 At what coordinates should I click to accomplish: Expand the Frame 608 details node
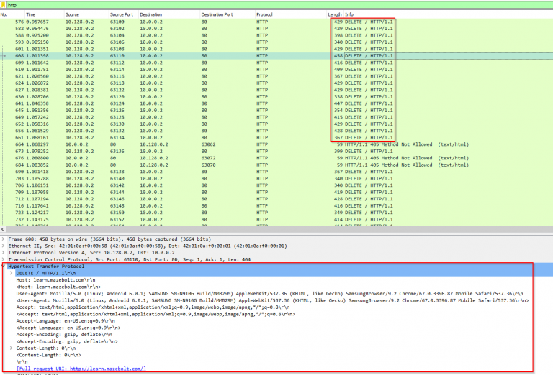(x=3, y=238)
